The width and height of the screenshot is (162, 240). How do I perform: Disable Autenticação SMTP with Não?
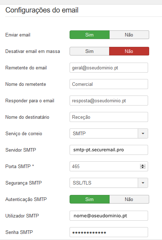(x=129, y=199)
